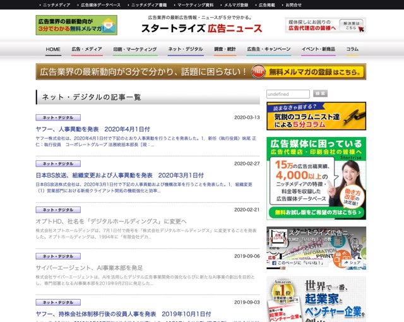
Task: Open お問合せ top bar link
Action: click(x=294, y=5)
